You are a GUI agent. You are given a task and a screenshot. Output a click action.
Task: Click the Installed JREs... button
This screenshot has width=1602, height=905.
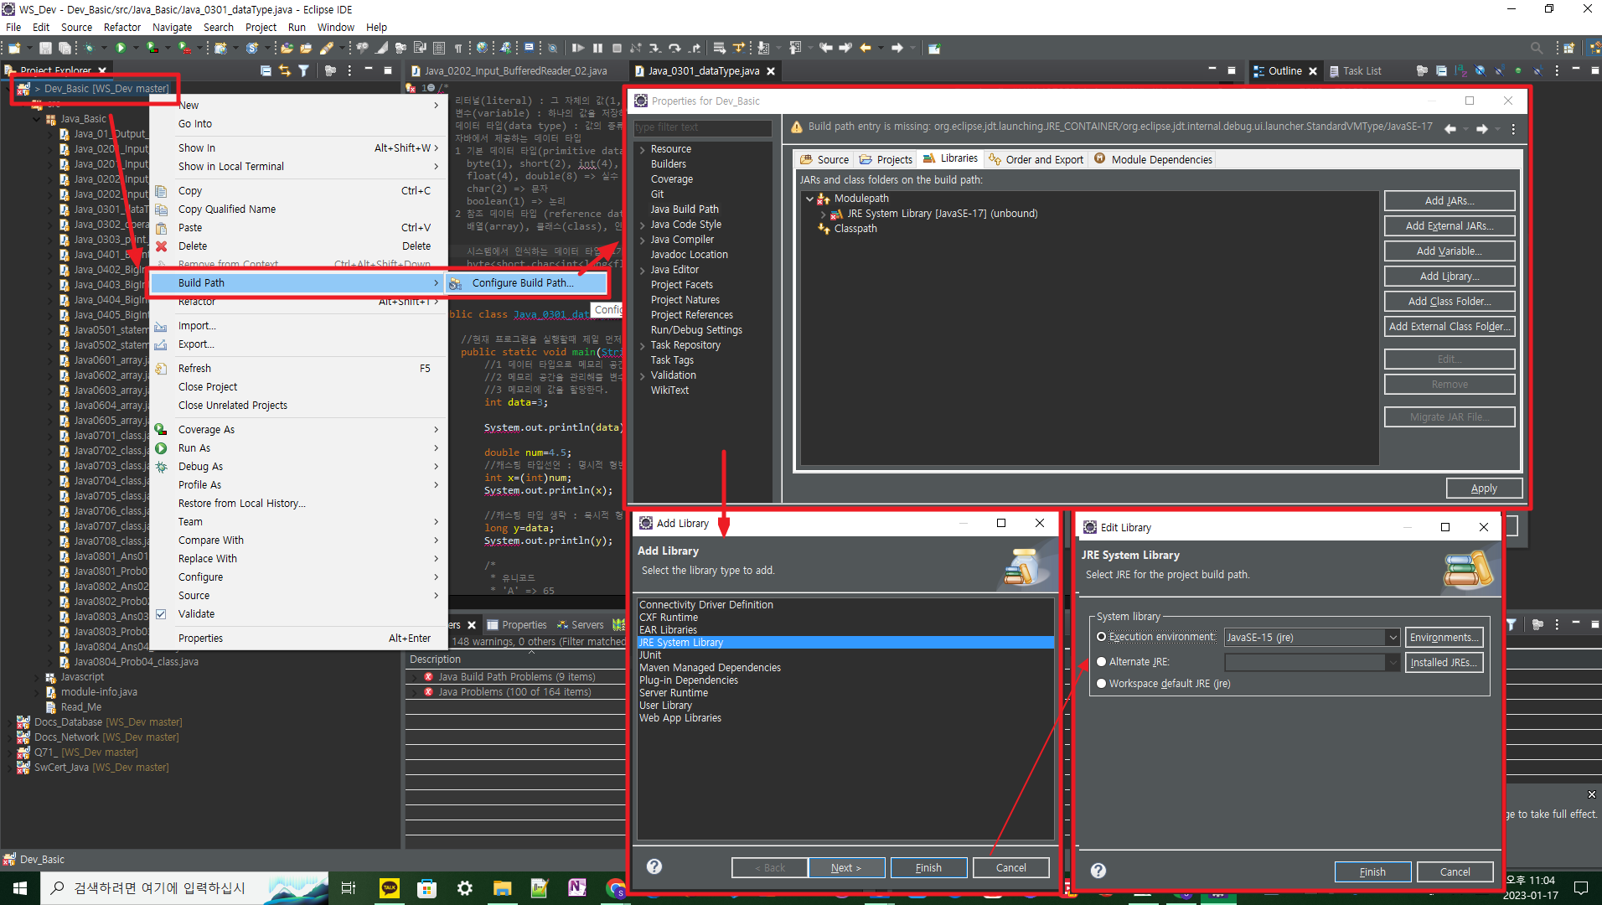(x=1444, y=663)
